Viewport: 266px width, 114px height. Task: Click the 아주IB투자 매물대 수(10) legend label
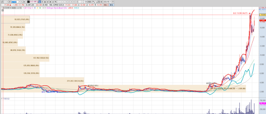[x=12, y=8]
